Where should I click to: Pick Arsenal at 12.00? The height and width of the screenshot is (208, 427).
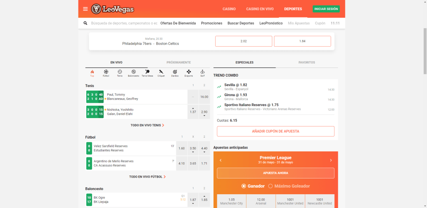click(x=261, y=201)
